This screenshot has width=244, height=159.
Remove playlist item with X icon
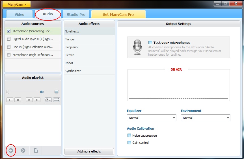click(23, 151)
